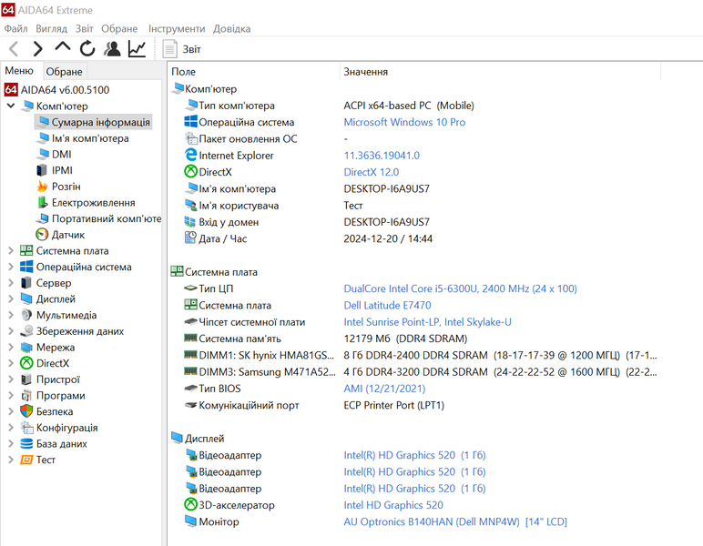703x546 pixels.
Task: Click the Конфігурація tree icon
Action: click(x=27, y=428)
